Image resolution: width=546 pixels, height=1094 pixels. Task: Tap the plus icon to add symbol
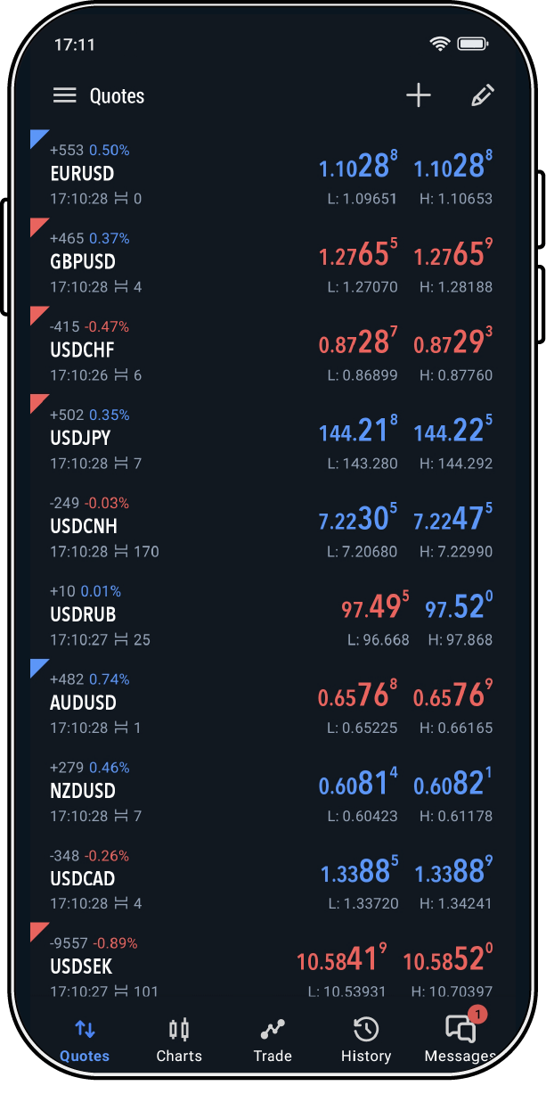point(418,96)
